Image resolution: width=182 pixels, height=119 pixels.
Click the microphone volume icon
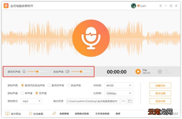tap(24, 72)
